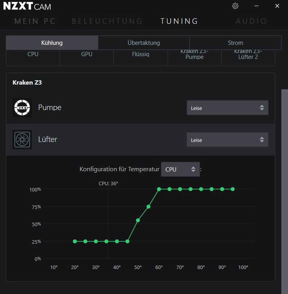This screenshot has height=294, width=288.
Task: Go to the MEIN PC section
Action: pos(35,21)
